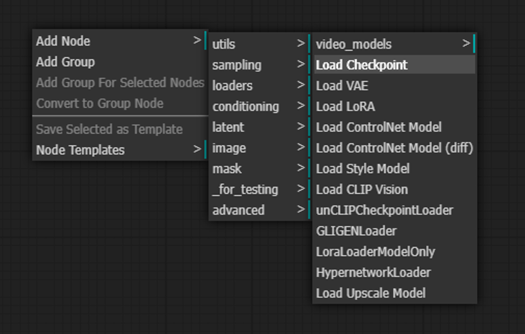This screenshot has width=525, height=334.
Task: Open the sampling category submenu
Action: pyautogui.click(x=260, y=64)
